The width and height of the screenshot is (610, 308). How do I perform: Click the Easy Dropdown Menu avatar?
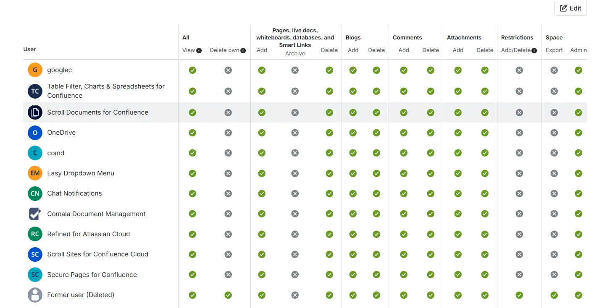pyautogui.click(x=35, y=173)
